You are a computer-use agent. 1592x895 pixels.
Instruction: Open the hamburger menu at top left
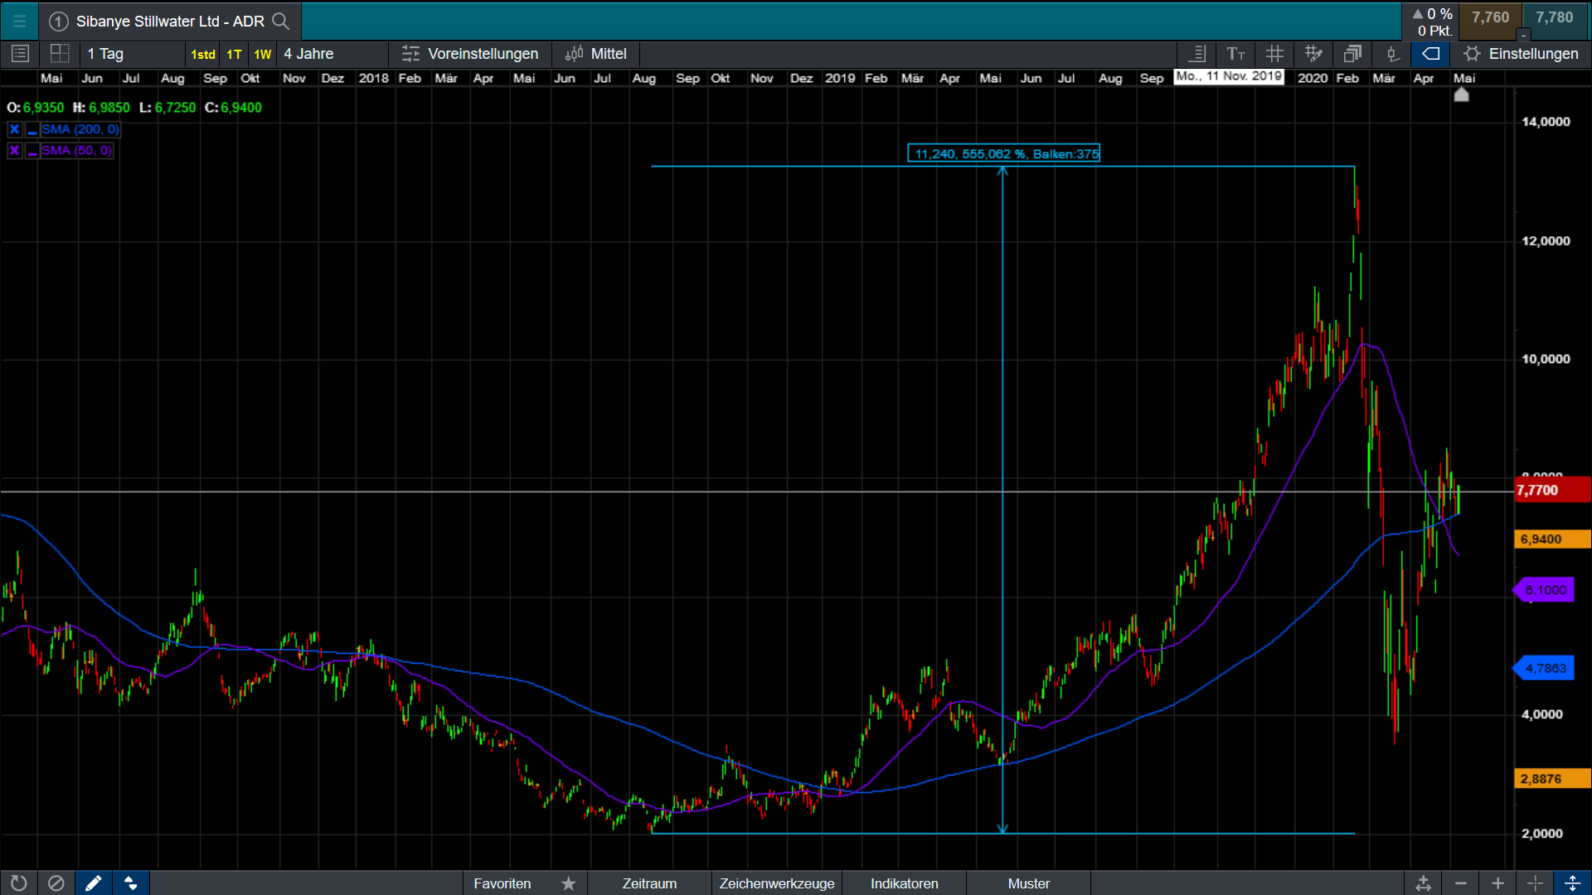(19, 22)
